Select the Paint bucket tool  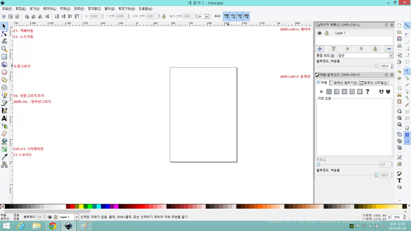coord(4,141)
